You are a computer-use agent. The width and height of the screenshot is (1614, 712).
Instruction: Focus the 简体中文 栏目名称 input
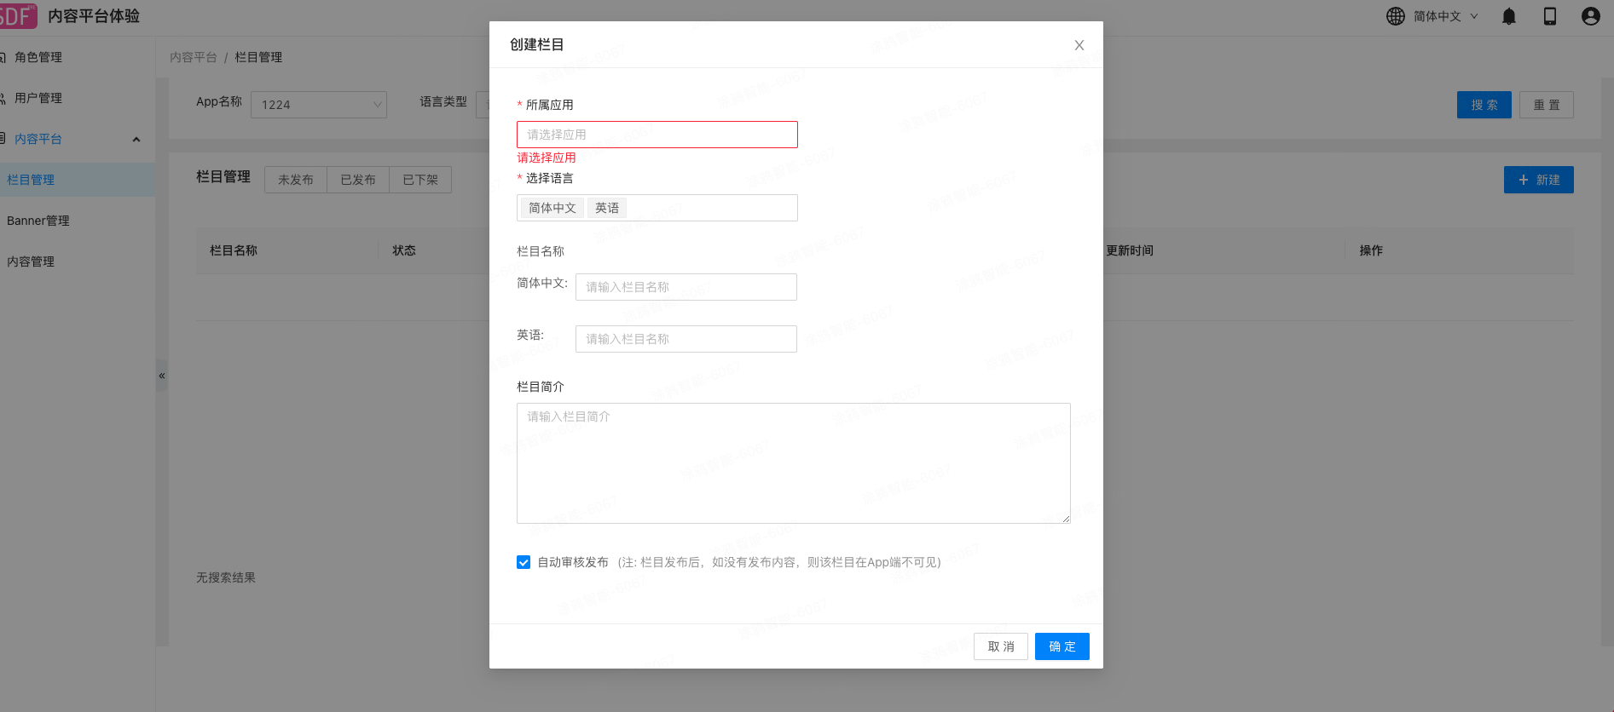[686, 287]
